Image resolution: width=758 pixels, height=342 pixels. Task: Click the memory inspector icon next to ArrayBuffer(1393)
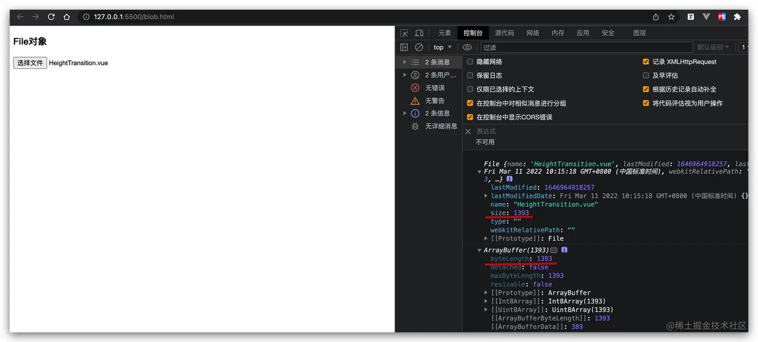[x=554, y=250]
